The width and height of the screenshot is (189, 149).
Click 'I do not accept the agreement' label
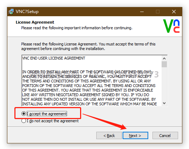[x=53, y=121]
